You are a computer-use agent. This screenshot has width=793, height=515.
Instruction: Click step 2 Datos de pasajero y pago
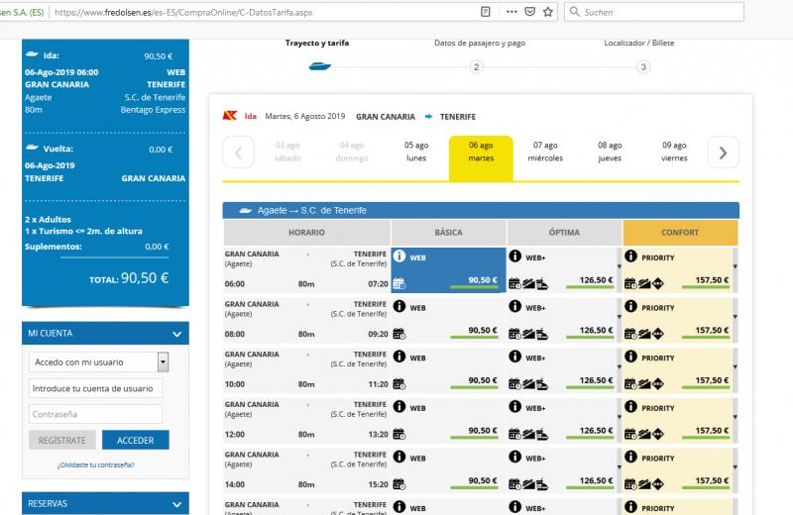click(477, 66)
